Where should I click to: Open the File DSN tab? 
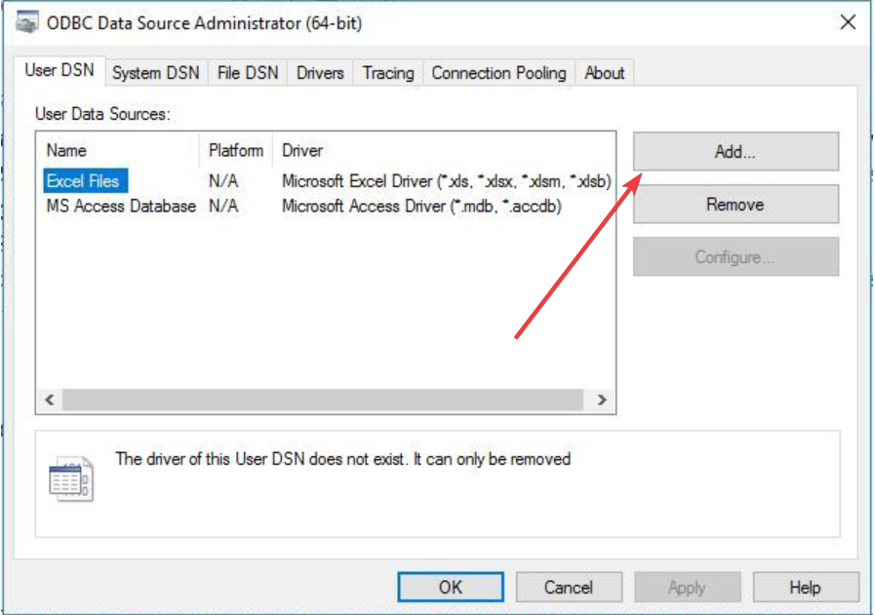(248, 73)
